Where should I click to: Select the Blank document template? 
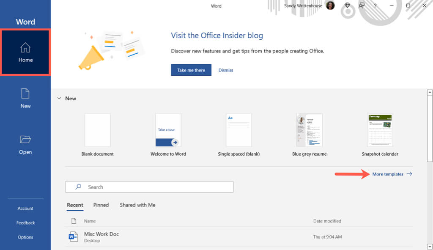tap(98, 130)
